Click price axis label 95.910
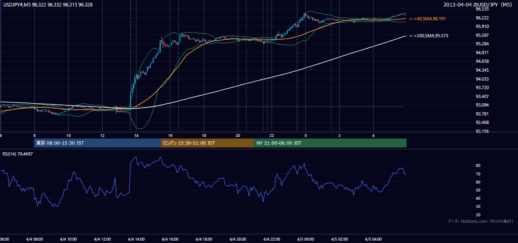This screenshot has height=243, width=518. point(482,26)
